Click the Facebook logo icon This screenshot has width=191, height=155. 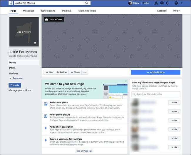[x=11, y=3]
